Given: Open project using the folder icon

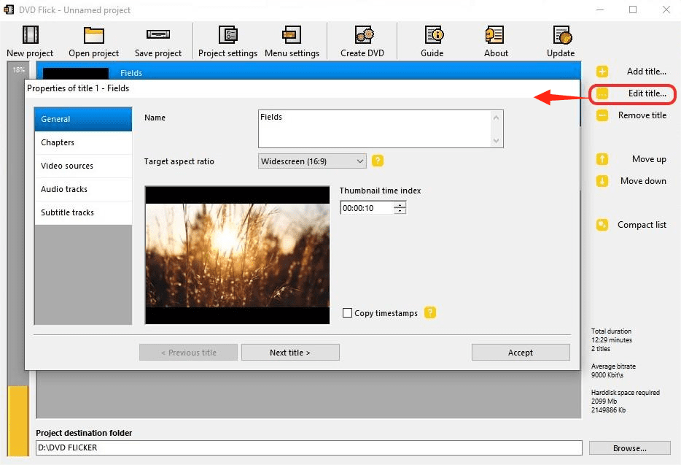Looking at the screenshot, I should [x=94, y=35].
